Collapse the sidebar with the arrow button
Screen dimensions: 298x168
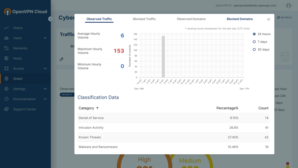click(x=51, y=19)
